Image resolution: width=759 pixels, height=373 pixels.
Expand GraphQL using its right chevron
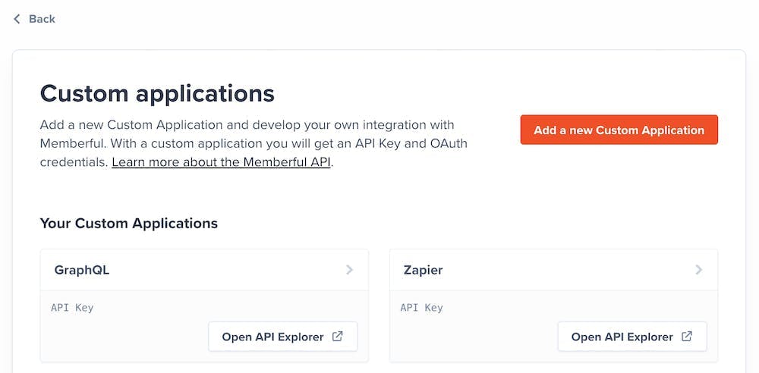tap(349, 270)
